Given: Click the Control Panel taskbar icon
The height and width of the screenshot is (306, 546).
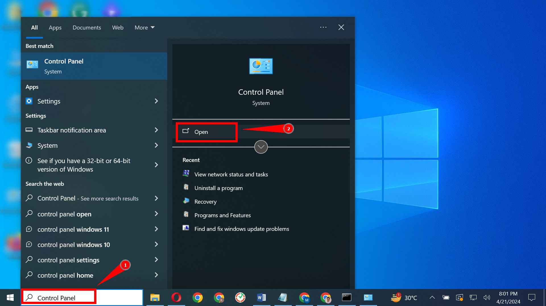Looking at the screenshot, I should pyautogui.click(x=368, y=297).
